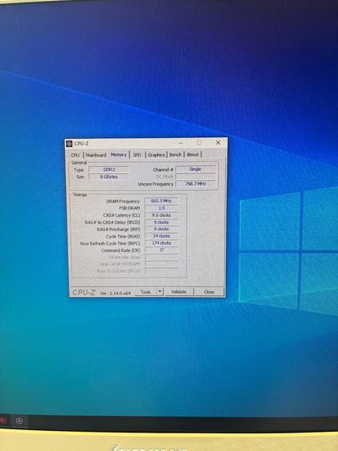Click the CAS# Latency value field
Screen dimensions: 338x451
click(161, 215)
